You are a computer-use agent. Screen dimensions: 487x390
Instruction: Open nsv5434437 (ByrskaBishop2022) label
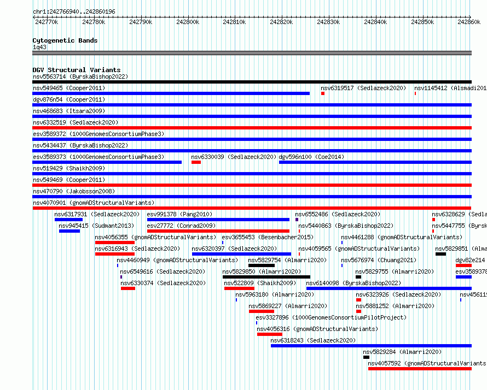pos(80,145)
